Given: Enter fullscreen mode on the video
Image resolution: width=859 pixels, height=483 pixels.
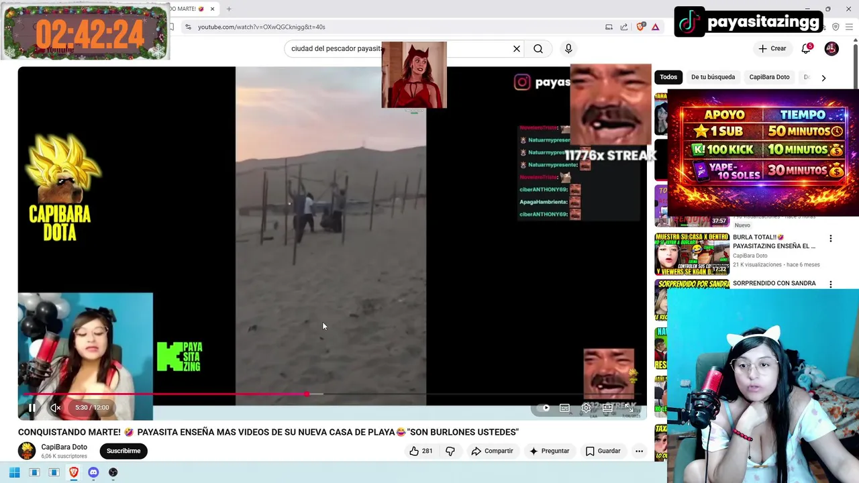Looking at the screenshot, I should tap(629, 408).
